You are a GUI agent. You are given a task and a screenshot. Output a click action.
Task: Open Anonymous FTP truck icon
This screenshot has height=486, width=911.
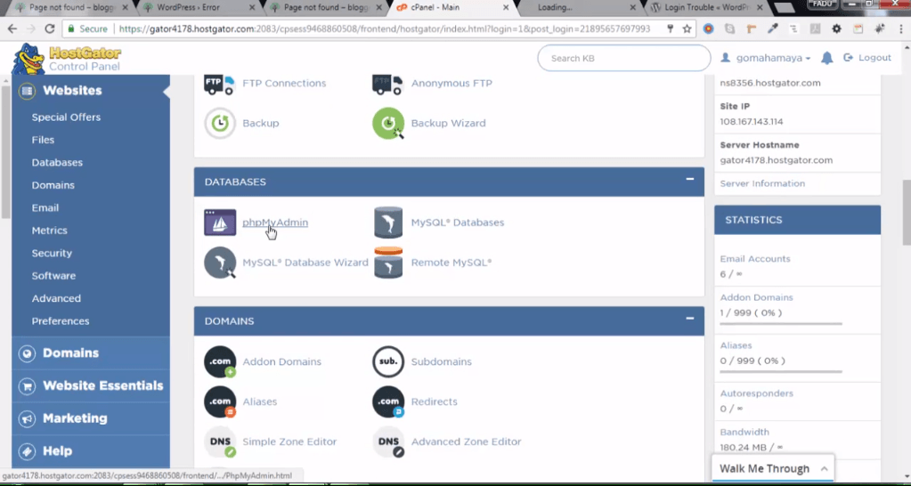387,85
